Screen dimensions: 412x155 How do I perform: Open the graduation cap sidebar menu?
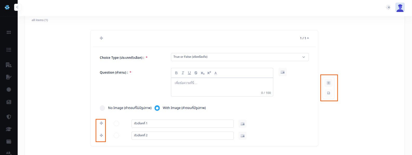coord(9,129)
